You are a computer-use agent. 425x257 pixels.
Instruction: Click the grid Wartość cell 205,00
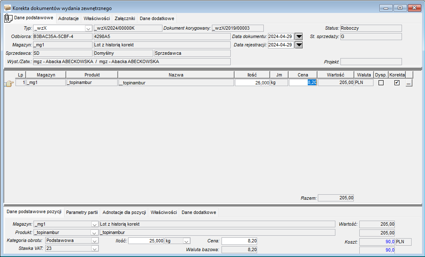click(x=335, y=82)
